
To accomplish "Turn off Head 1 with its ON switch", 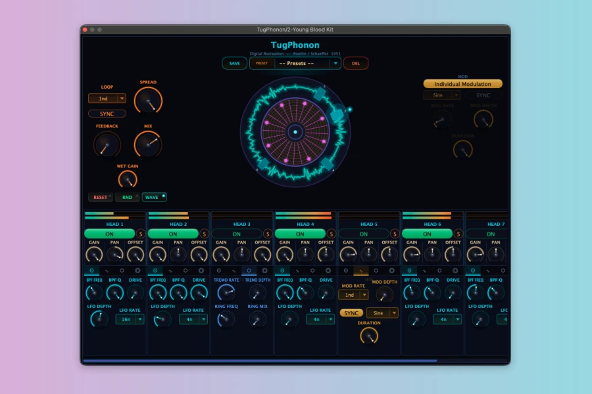I will coord(109,234).
